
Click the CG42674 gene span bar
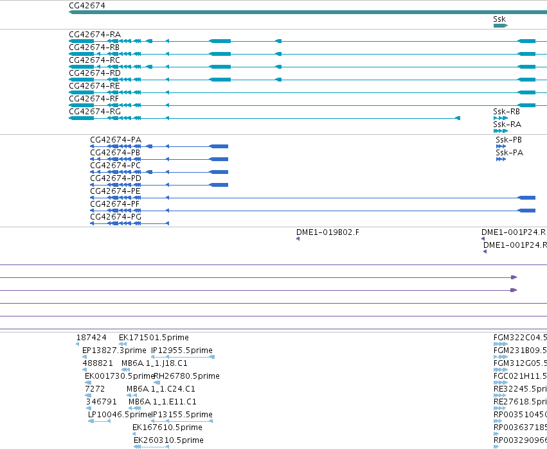click(308, 13)
